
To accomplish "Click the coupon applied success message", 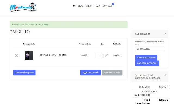I will (x=69, y=24).
